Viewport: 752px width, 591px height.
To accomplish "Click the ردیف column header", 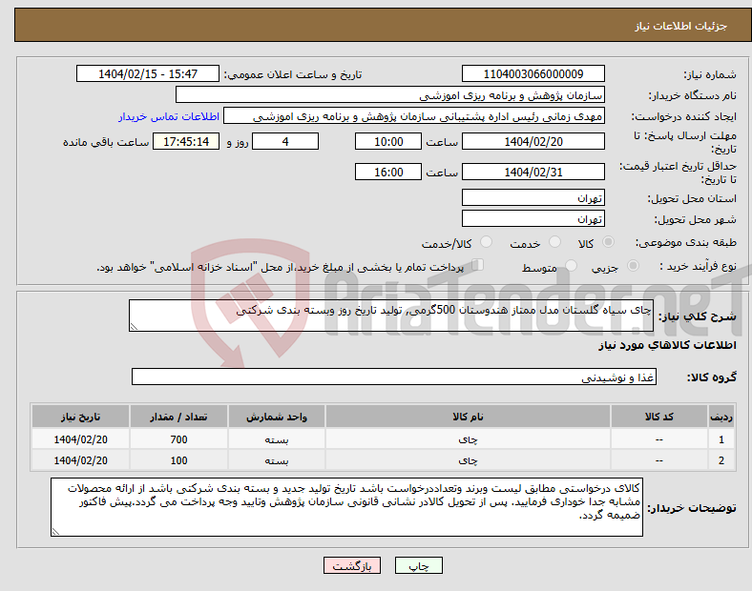I will 721,417.
